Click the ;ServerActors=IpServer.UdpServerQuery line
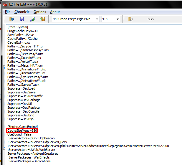 [x=37, y=142]
